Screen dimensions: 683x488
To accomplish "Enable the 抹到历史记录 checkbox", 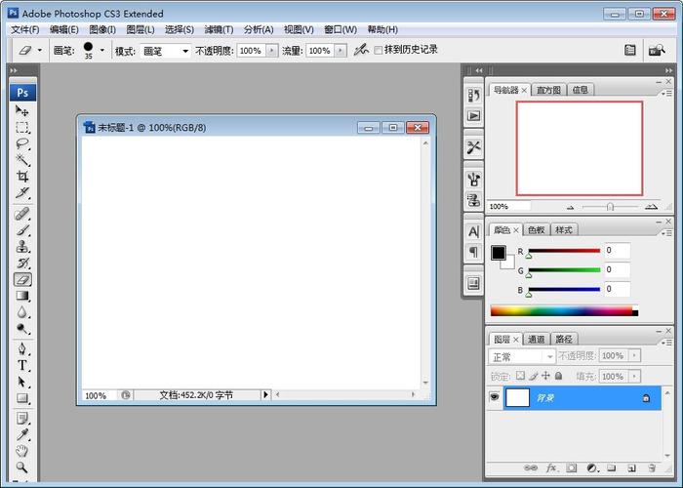I will 380,51.
